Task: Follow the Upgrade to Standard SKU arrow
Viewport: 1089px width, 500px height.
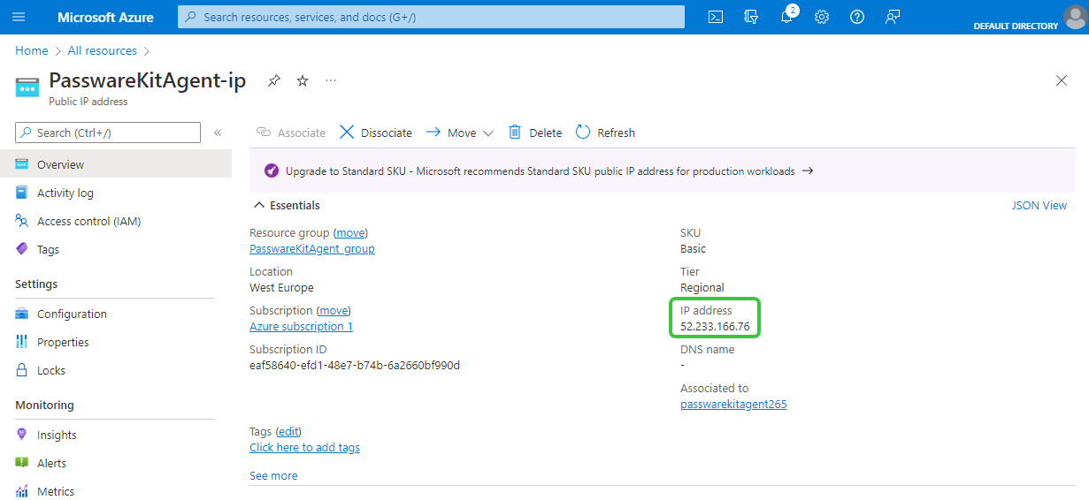Action: tap(808, 170)
